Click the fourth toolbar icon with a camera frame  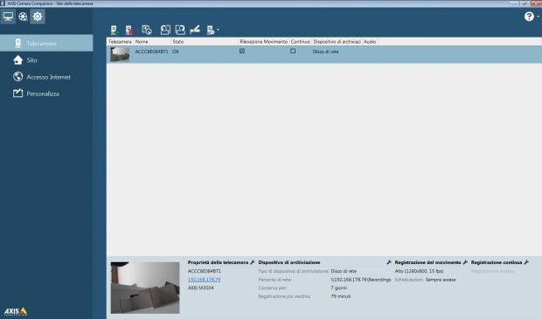165,30
